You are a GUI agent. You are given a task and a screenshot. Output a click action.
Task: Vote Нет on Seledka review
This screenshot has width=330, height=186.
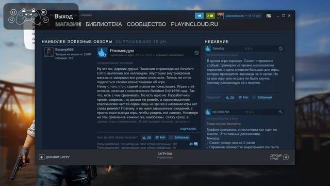pyautogui.click(x=243, y=98)
